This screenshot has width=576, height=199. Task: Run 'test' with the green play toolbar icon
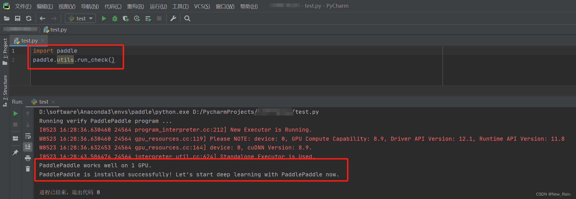tap(104, 18)
